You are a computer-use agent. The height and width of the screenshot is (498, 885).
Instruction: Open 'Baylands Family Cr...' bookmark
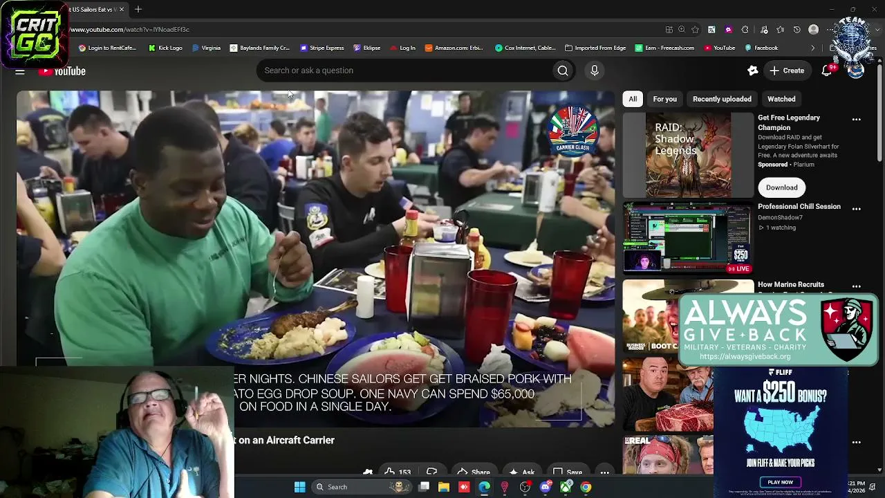pos(260,48)
